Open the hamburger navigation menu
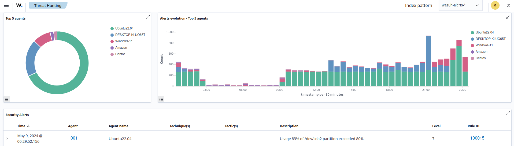Viewport: 514px width, 146px height. point(6,5)
